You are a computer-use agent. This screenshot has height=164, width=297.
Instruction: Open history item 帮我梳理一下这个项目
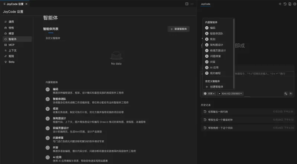[248, 128]
